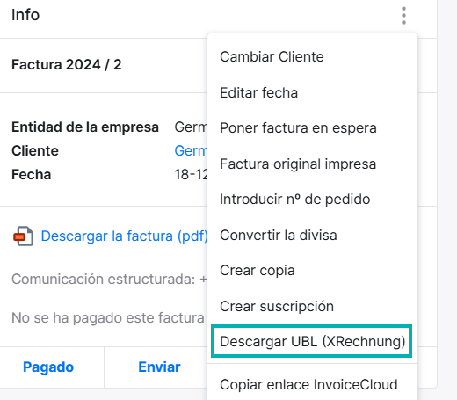
Task: Open Descargar la factura (pdf) link
Action: pos(124,236)
